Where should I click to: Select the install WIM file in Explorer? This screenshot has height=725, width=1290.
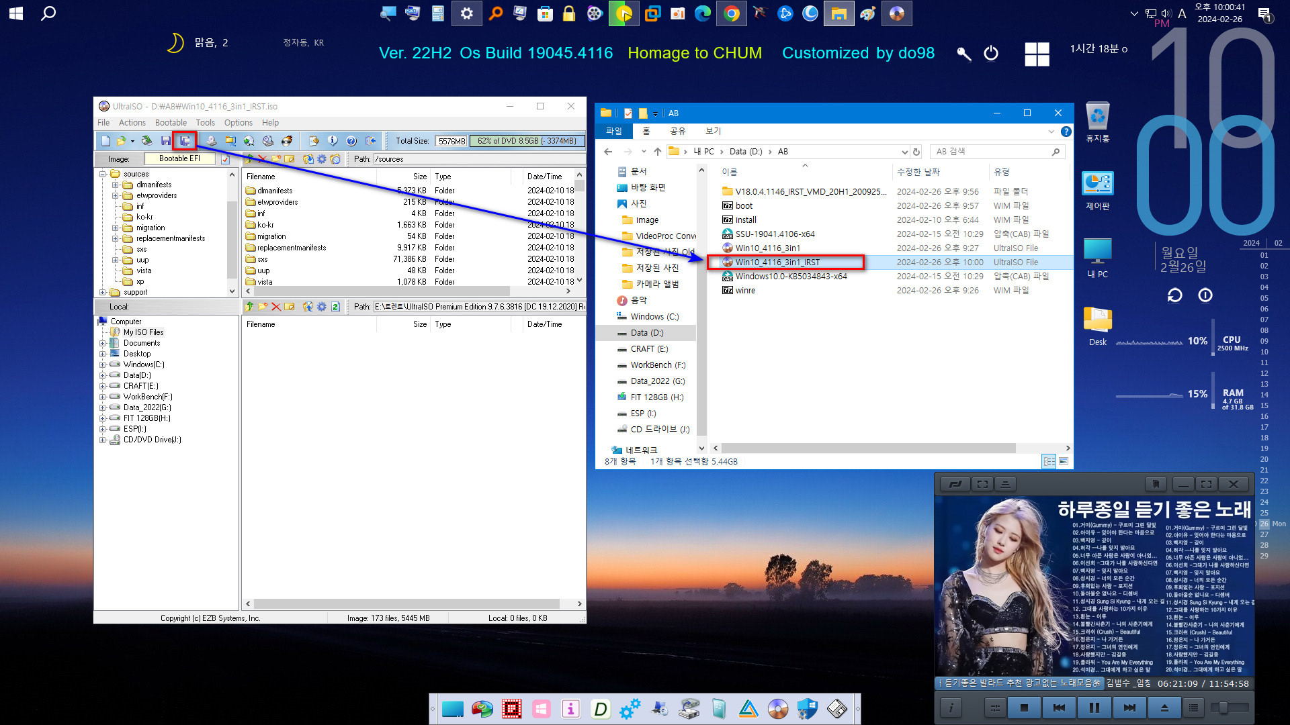pyautogui.click(x=746, y=220)
